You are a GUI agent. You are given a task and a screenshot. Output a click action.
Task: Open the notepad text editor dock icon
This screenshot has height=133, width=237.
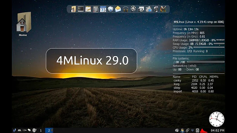coord(88,9)
